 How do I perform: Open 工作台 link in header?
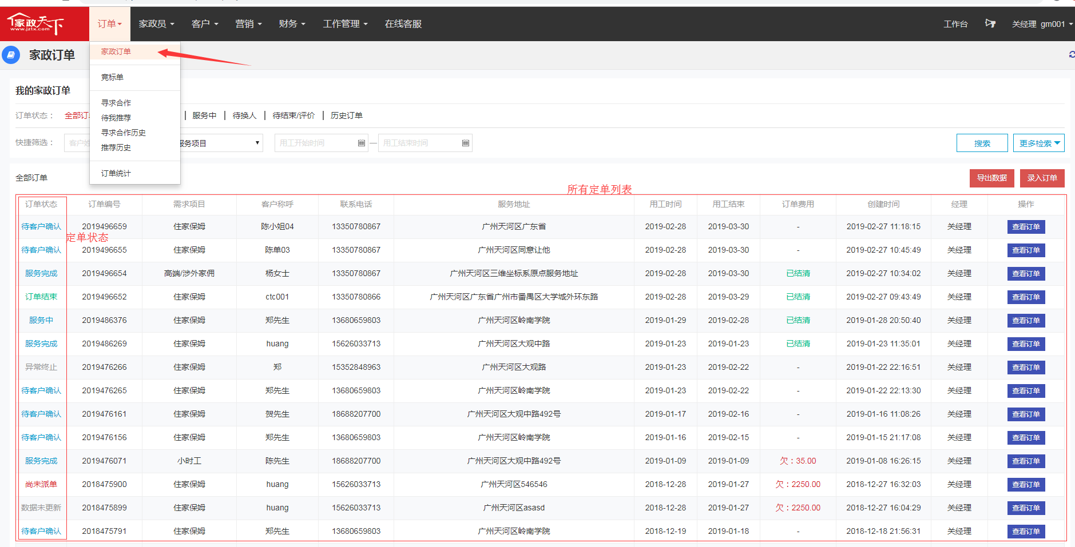click(x=955, y=24)
